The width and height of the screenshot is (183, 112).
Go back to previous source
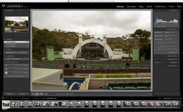pyautogui.click(x=14, y=98)
